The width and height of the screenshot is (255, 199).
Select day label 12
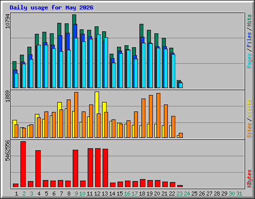click(x=97, y=194)
